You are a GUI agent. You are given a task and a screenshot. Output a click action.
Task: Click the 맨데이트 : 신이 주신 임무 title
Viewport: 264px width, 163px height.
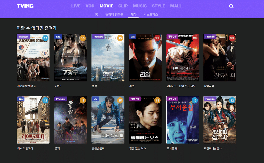181,86
